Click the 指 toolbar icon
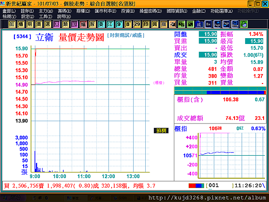This screenshot has height=202, width=269. tap(164, 24)
